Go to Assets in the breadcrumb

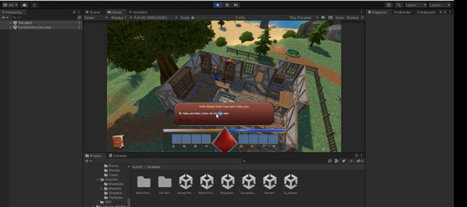(137, 167)
